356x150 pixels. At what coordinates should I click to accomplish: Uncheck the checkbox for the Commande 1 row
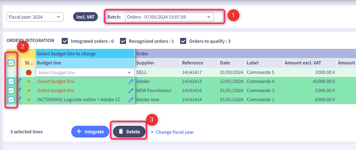(x=11, y=99)
